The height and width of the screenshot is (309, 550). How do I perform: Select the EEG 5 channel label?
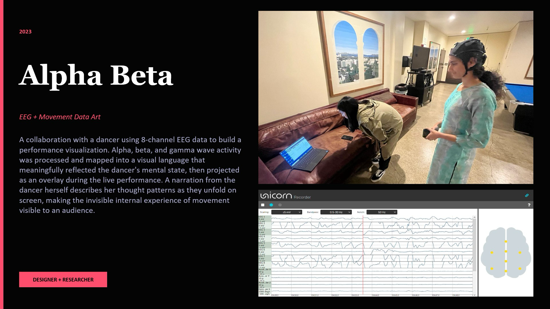[x=265, y=245]
